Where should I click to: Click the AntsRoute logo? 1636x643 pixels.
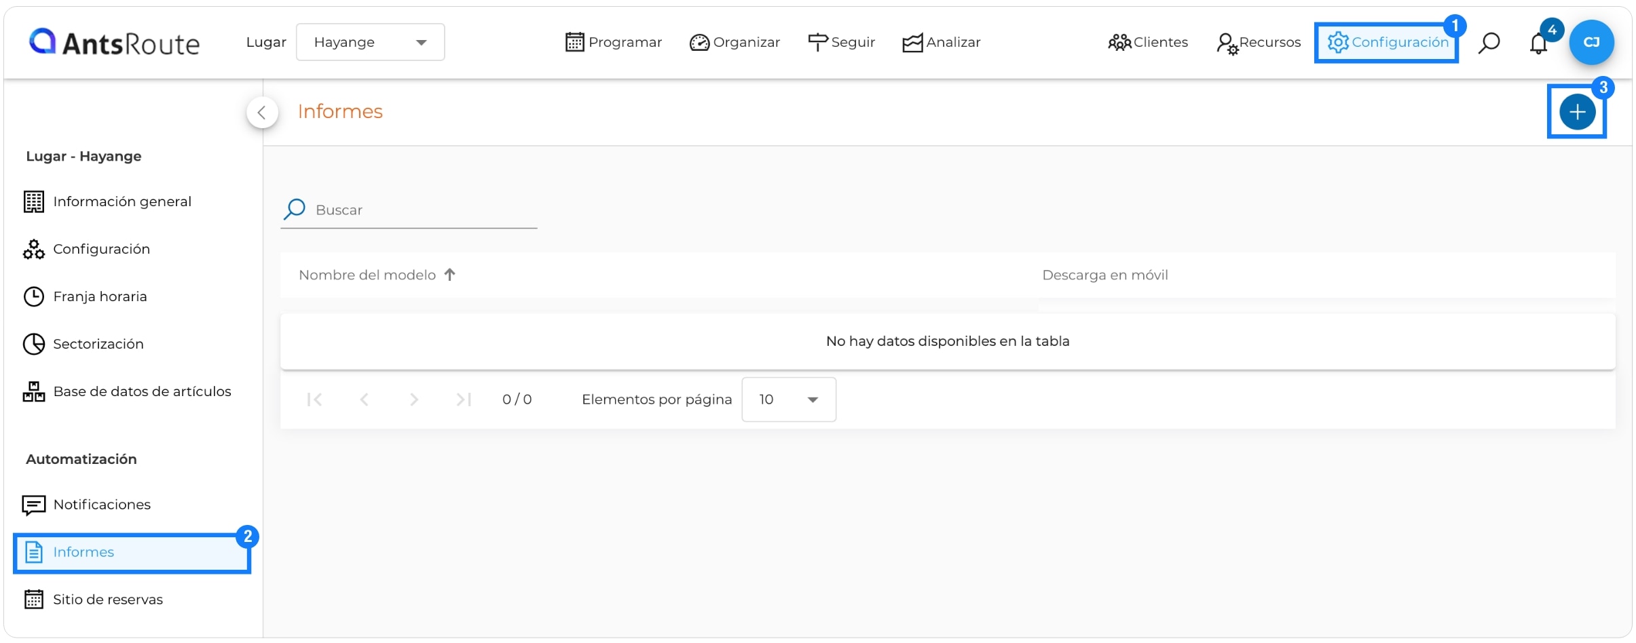tap(114, 43)
